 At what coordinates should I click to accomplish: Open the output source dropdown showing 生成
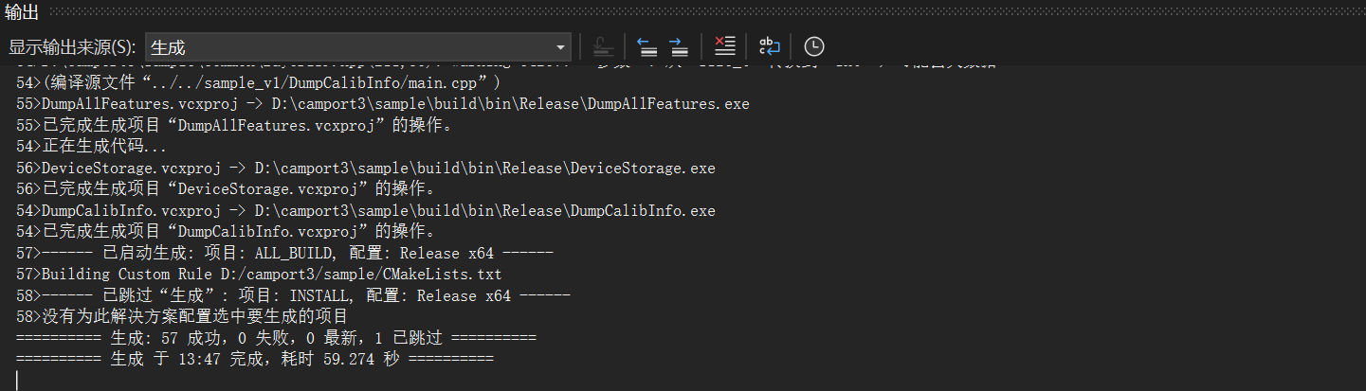[x=356, y=47]
